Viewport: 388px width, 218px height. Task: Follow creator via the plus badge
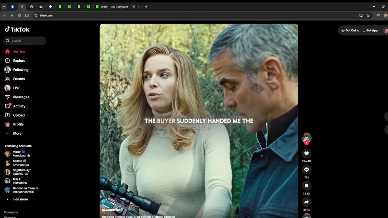[306, 143]
